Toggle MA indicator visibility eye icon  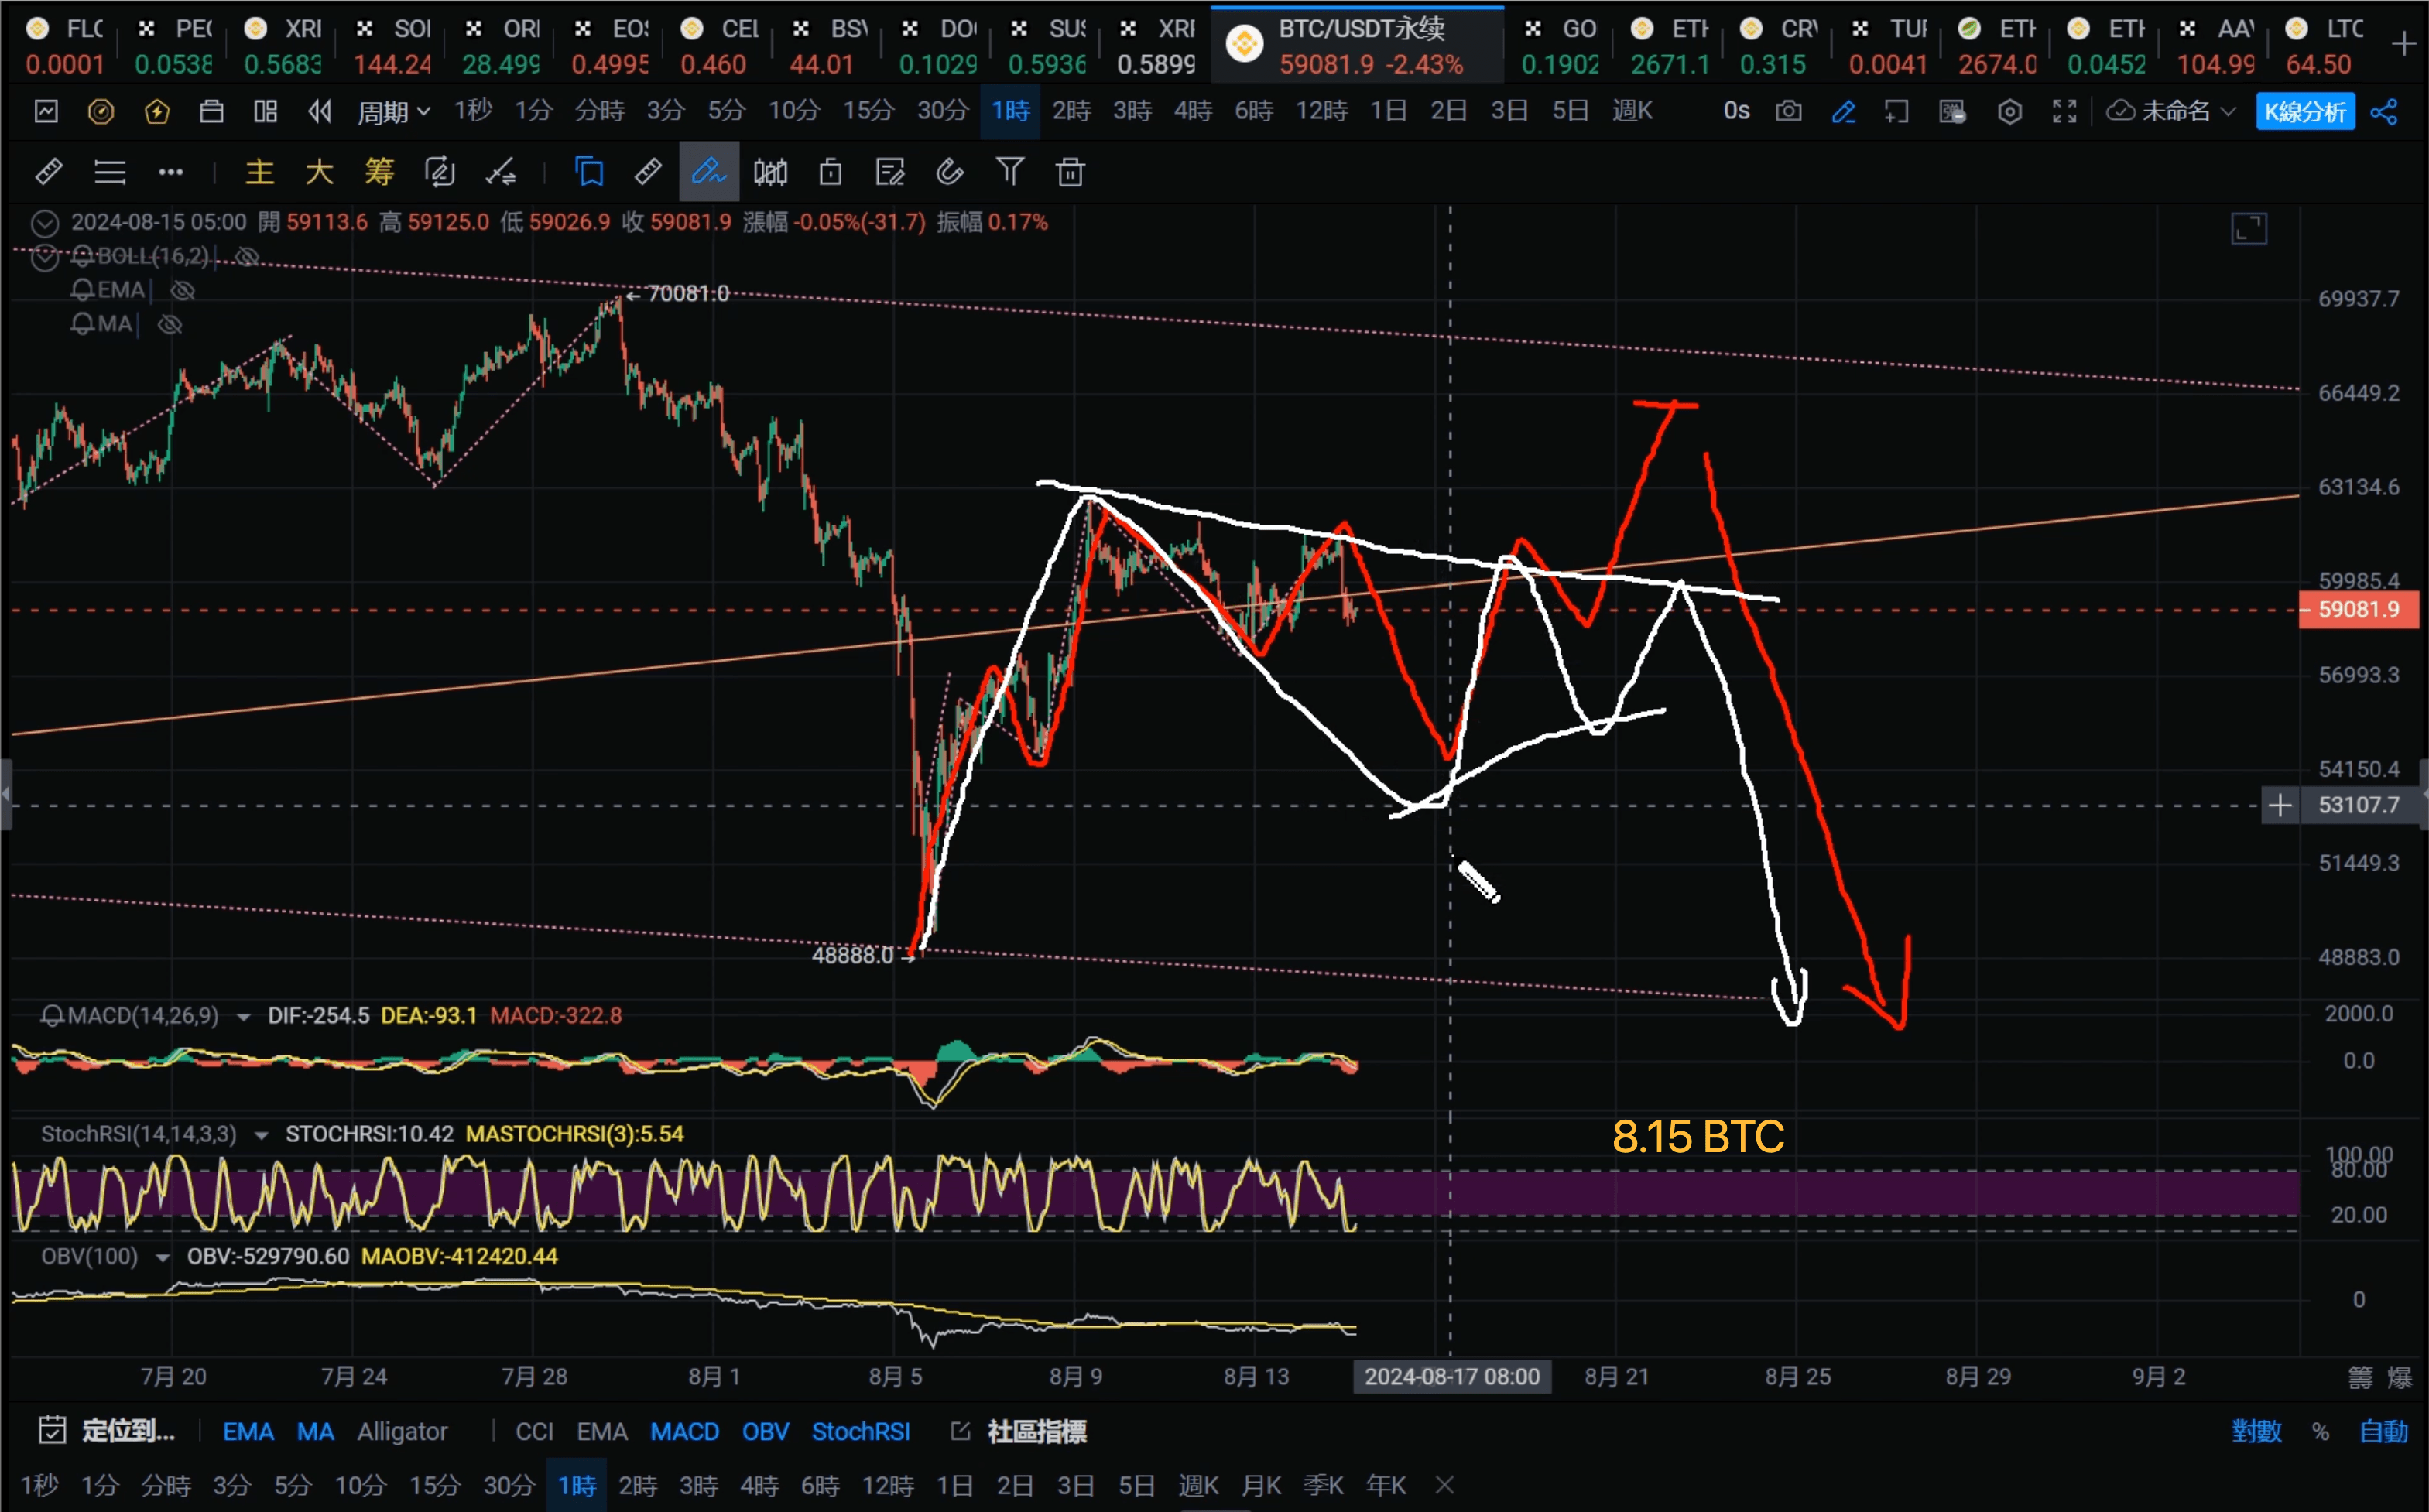[170, 325]
